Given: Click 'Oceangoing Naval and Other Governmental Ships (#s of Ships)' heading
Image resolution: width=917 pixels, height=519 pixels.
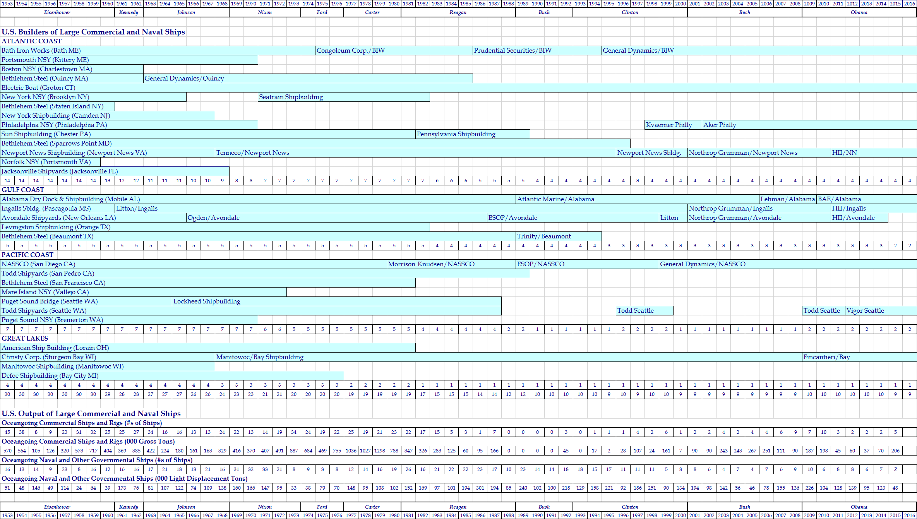Looking at the screenshot, I should [x=97, y=460].
